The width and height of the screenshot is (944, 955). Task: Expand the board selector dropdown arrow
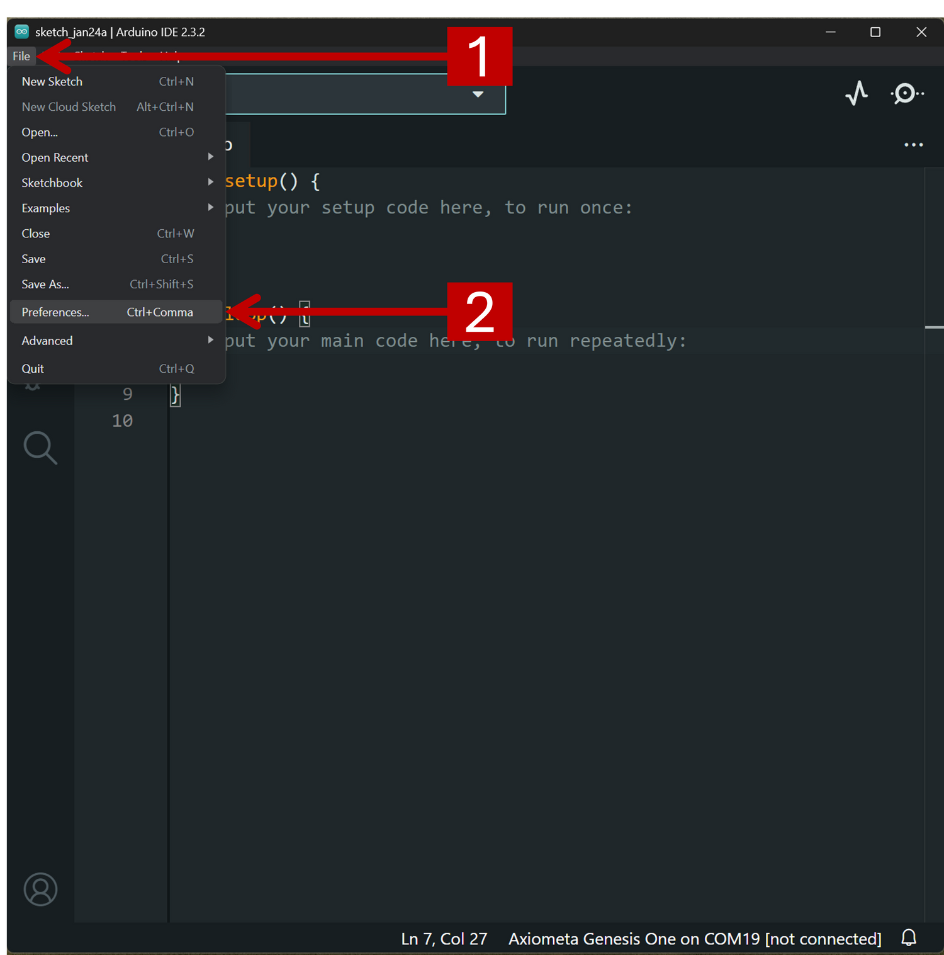point(478,94)
